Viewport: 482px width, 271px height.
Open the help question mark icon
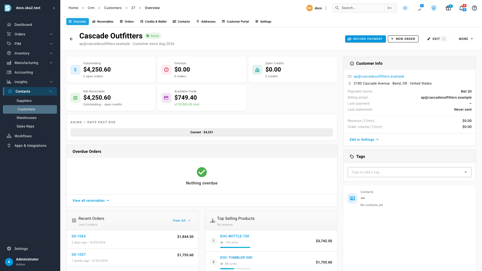[x=474, y=8]
